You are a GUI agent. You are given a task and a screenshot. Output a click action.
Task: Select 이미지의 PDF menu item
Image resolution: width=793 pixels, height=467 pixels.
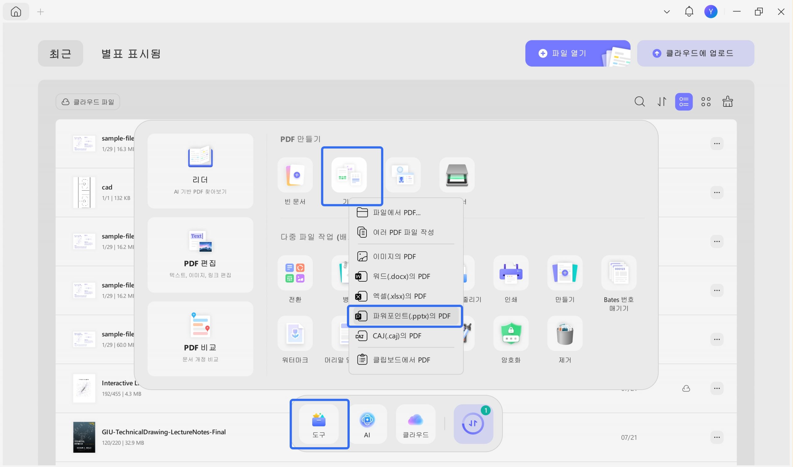pos(406,257)
